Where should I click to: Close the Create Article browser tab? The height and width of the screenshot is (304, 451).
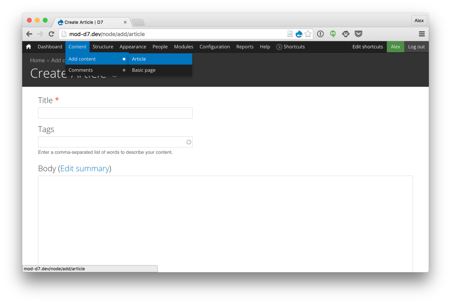click(125, 22)
